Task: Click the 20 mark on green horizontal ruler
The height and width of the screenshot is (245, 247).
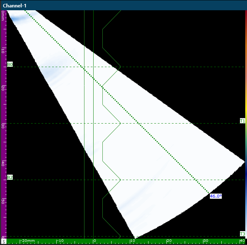Action: pyautogui.click(x=169, y=240)
